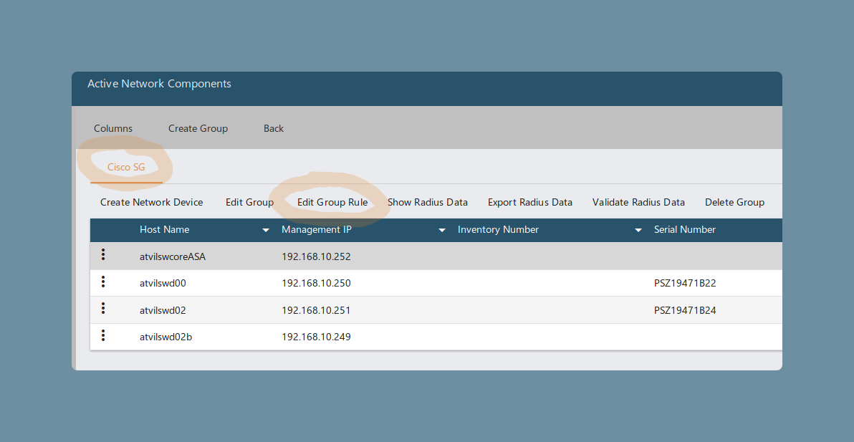
Task: Open Host Name column dropdown arrow
Action: 266,230
